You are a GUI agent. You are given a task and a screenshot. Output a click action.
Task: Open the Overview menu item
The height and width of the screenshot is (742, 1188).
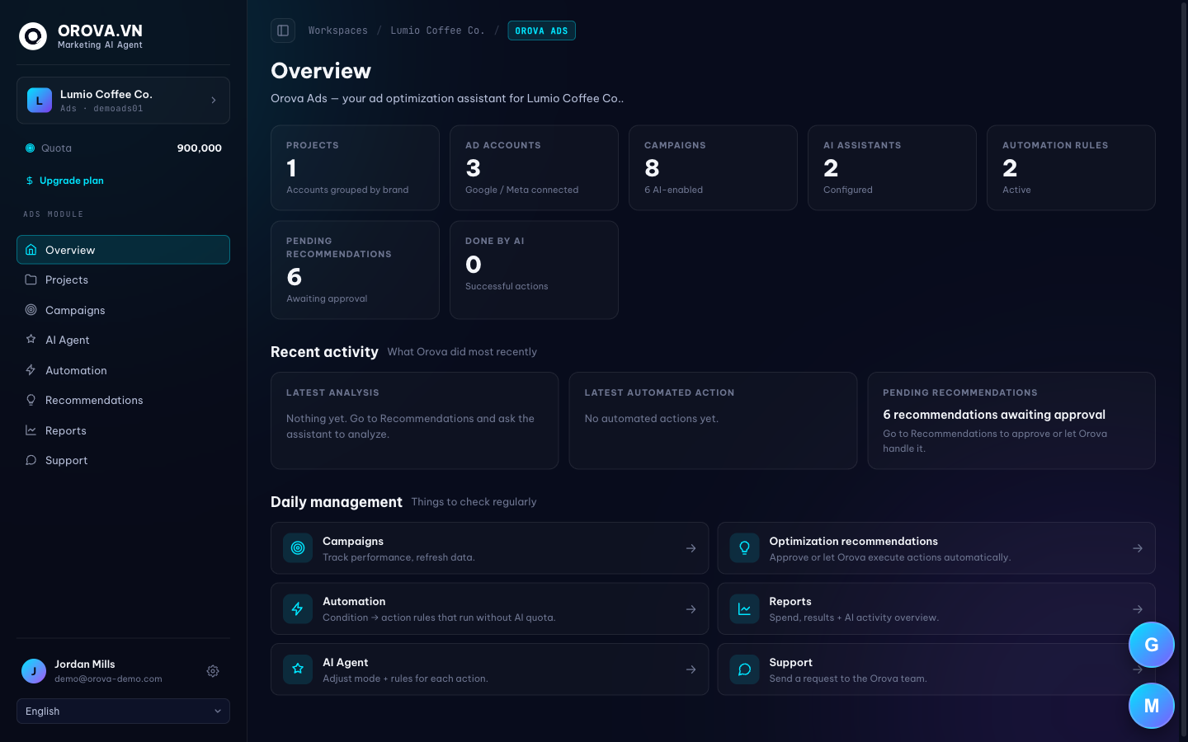pyautogui.click(x=123, y=250)
